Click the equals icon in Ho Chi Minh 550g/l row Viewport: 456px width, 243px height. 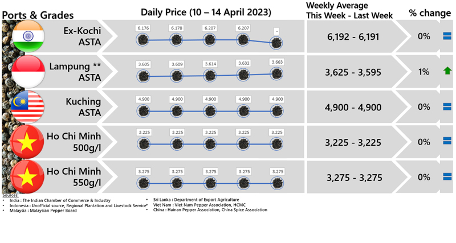coord(447,177)
